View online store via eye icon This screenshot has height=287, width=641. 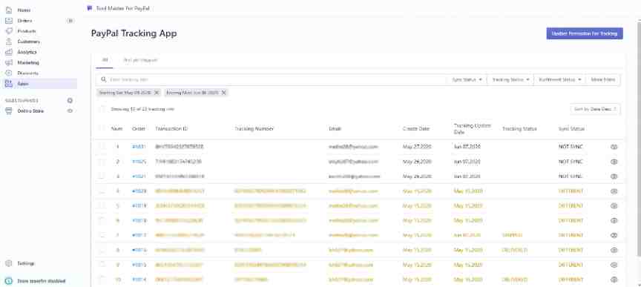(x=70, y=110)
